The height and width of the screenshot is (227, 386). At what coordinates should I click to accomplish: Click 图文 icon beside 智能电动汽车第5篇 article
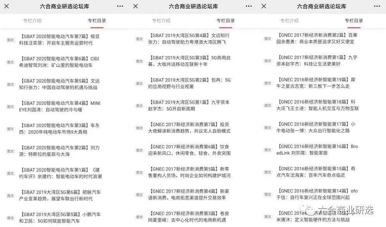click(x=10, y=84)
